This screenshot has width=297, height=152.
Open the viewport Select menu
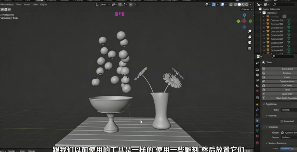click(x=27, y=5)
